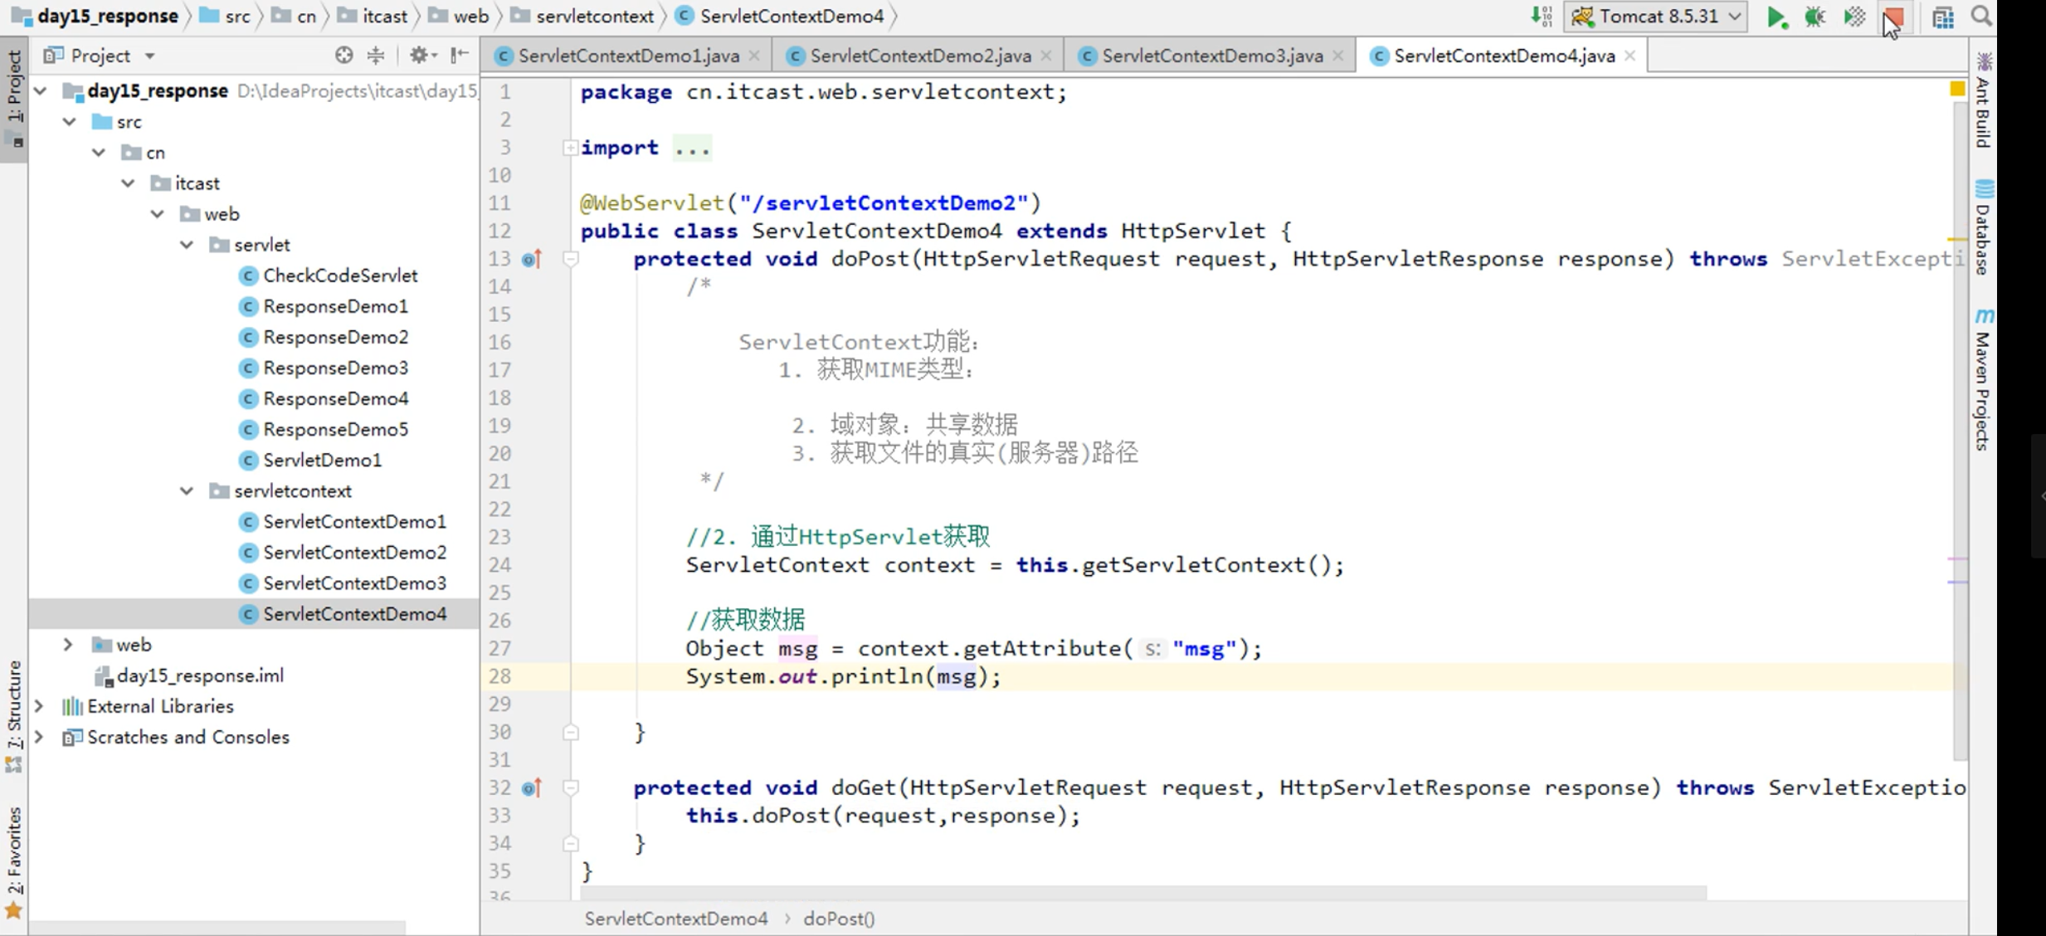
Task: Open Tomcat 8.5.31 run configuration dropdown
Action: 1655,17
